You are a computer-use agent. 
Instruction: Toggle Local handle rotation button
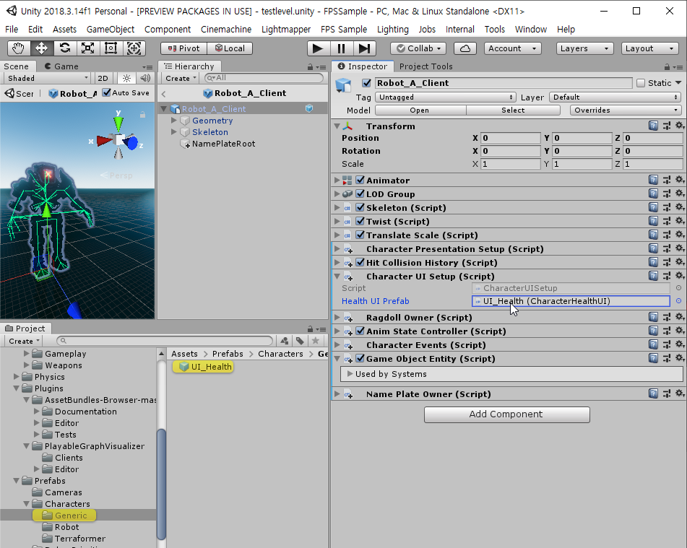(x=230, y=48)
